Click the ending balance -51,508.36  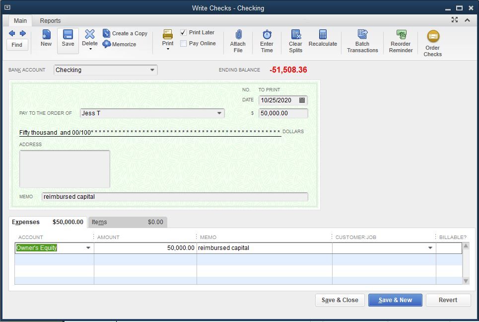tap(288, 70)
